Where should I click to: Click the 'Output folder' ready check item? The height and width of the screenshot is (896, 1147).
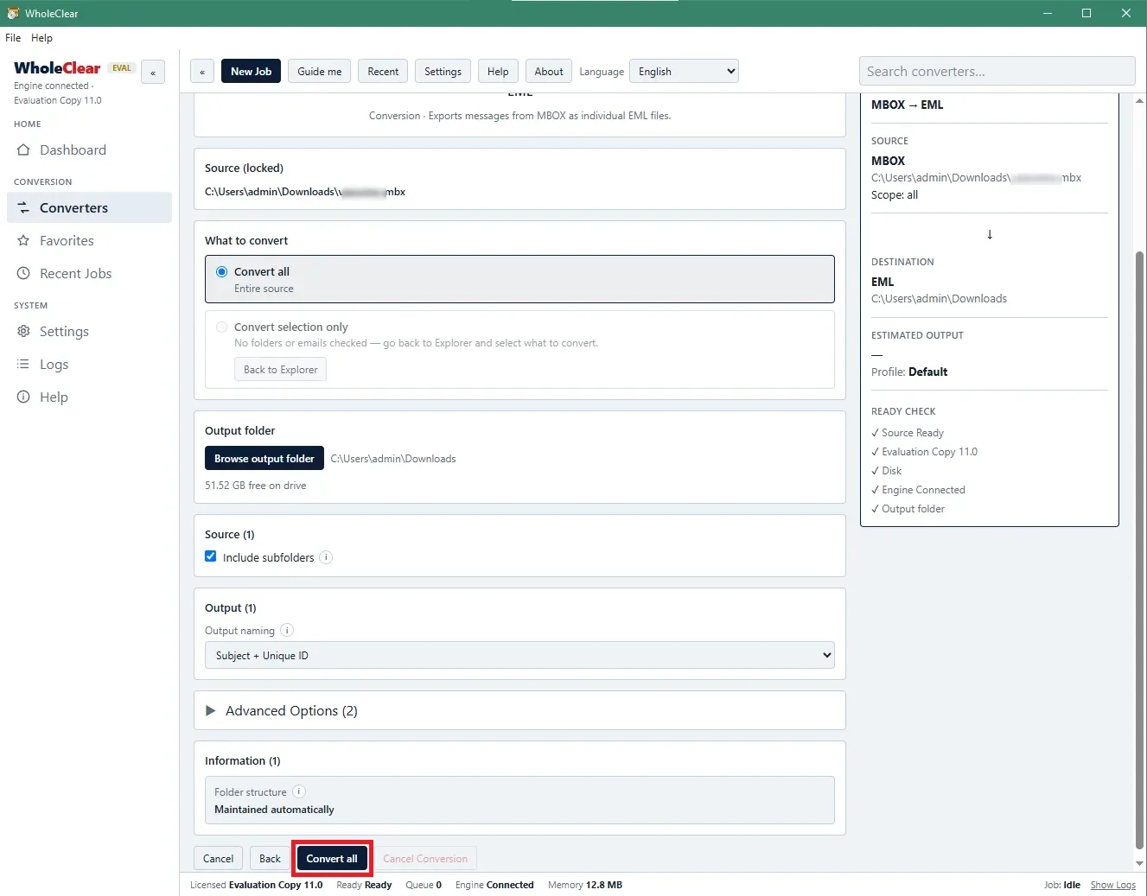pos(908,509)
